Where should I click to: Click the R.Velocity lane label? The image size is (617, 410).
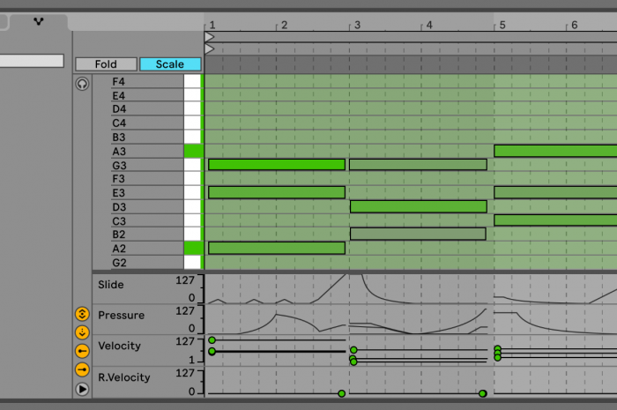[x=124, y=377]
